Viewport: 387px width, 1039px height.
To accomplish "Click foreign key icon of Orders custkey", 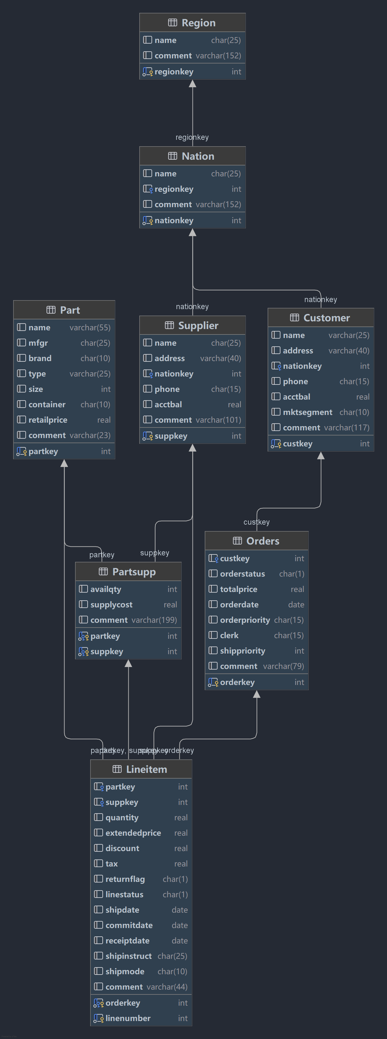I will pyautogui.click(x=213, y=558).
